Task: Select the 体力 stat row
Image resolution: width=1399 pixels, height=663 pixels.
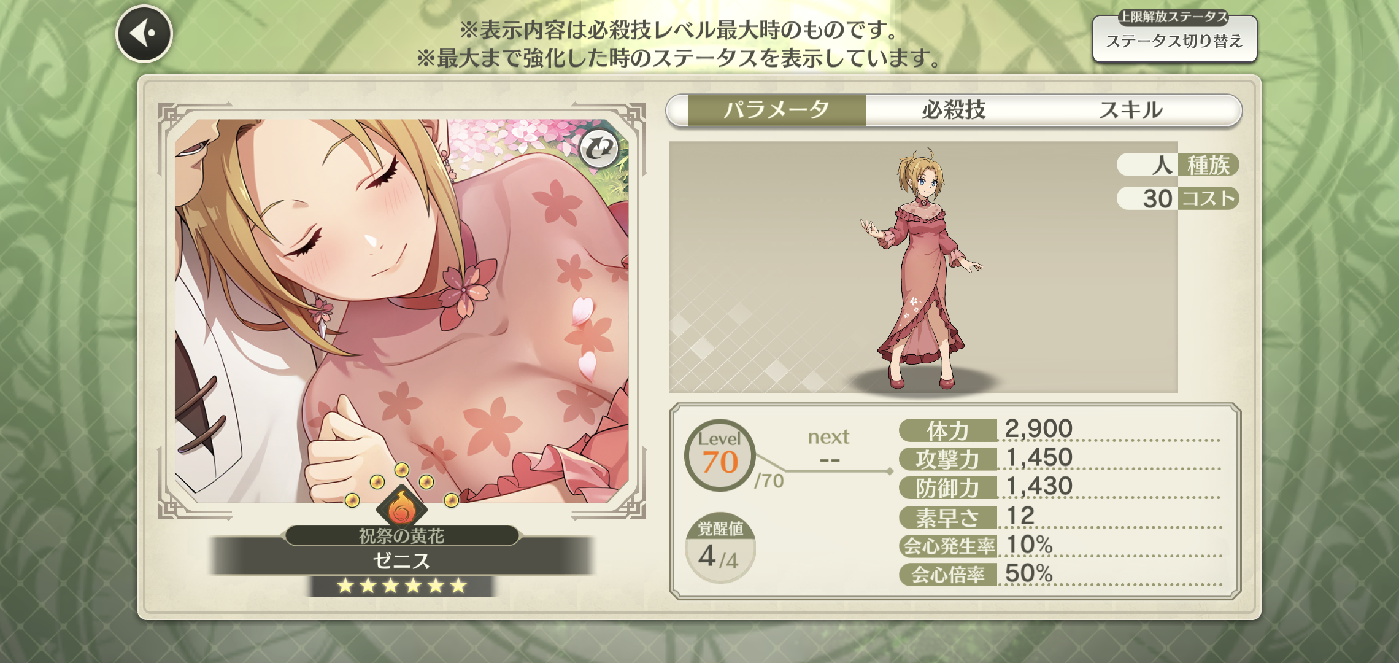Action: [1060, 430]
